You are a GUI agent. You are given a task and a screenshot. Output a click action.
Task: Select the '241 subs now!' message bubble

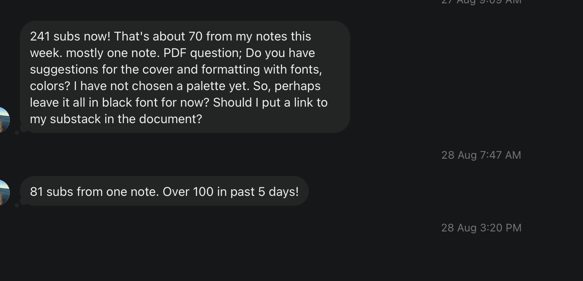tap(185, 77)
